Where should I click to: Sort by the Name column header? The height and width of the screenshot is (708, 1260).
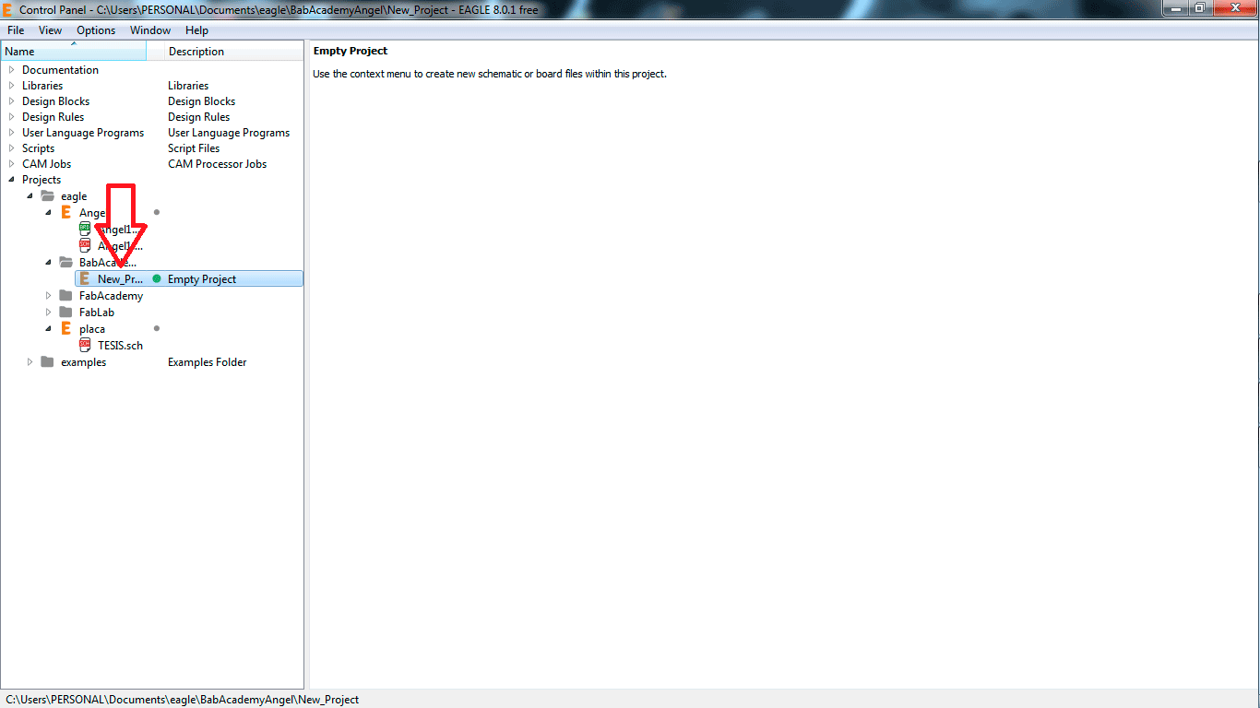point(74,52)
